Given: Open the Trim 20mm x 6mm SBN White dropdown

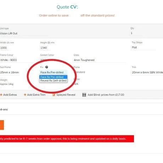Looking at the screenshot, I should (147, 72).
